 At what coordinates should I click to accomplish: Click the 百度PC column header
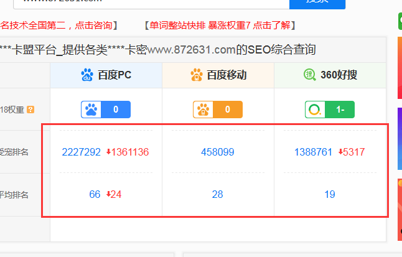click(106, 75)
